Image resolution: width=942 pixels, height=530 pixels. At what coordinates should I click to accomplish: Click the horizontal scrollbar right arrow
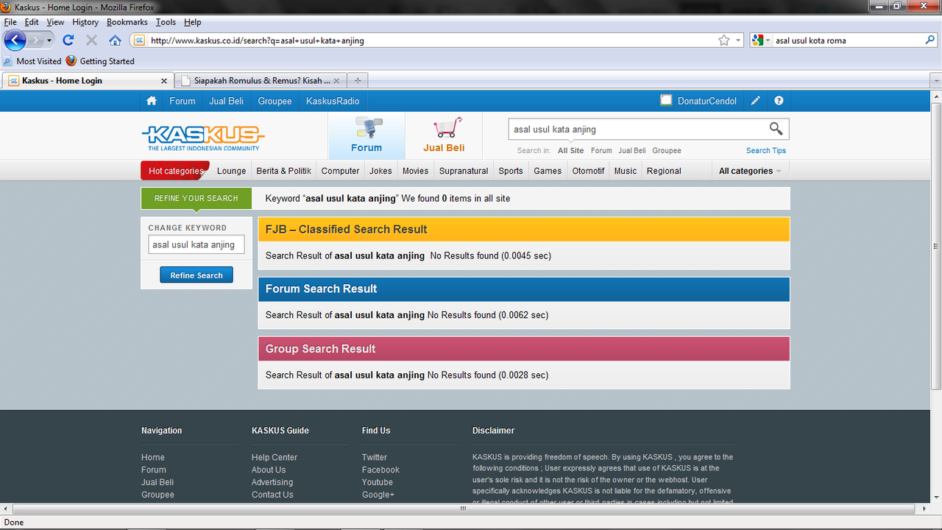(924, 508)
